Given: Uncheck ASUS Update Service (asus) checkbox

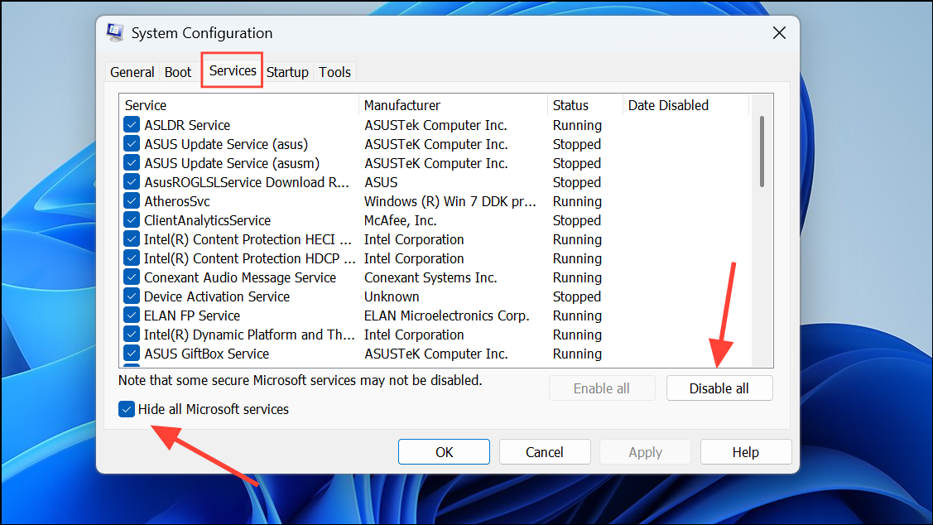Looking at the screenshot, I should coord(132,144).
